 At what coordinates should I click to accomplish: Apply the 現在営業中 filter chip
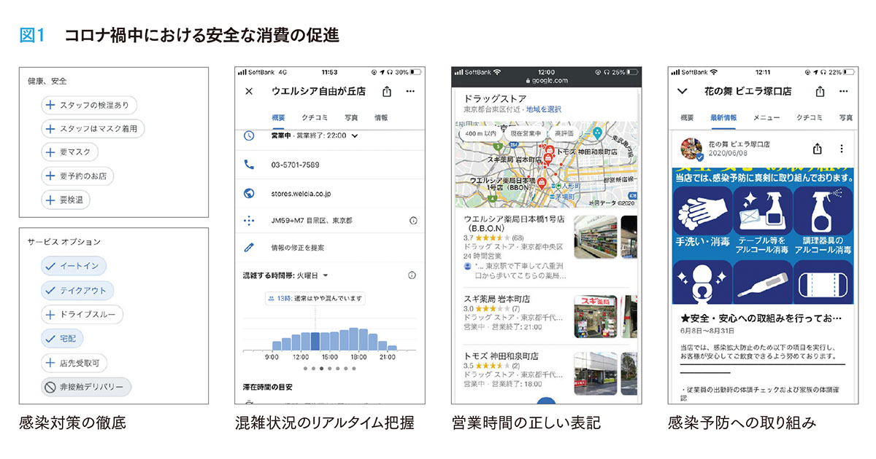(526, 134)
